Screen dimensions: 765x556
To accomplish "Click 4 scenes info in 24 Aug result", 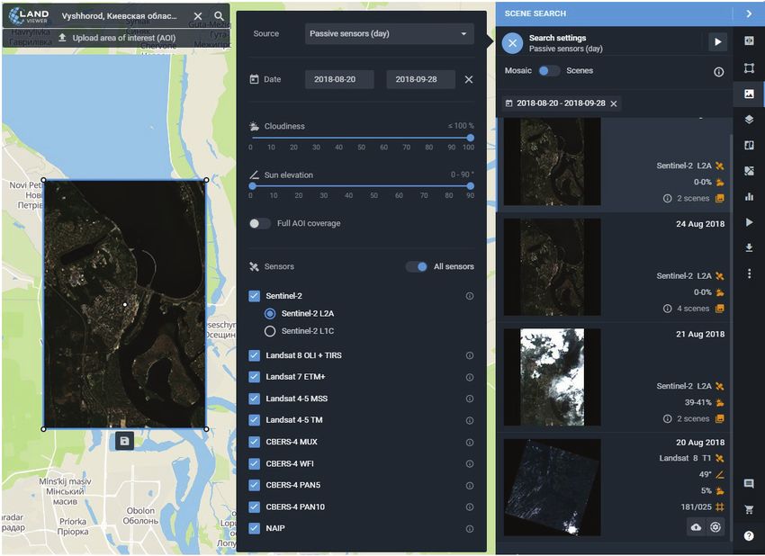I will (x=667, y=309).
